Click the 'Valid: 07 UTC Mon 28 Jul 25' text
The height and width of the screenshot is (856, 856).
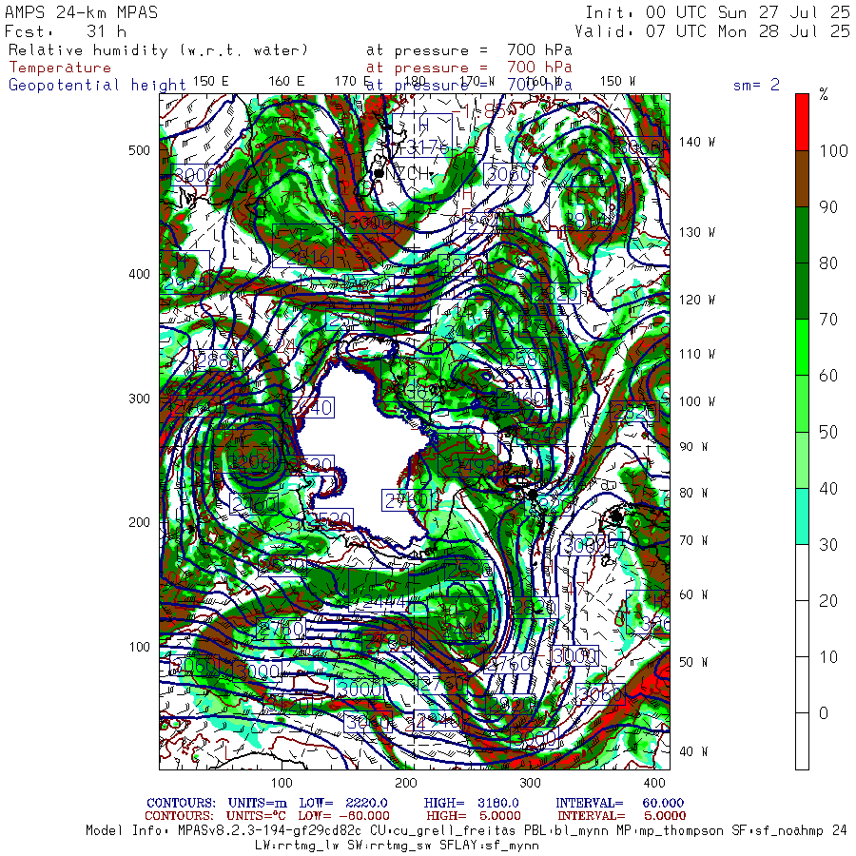[711, 31]
